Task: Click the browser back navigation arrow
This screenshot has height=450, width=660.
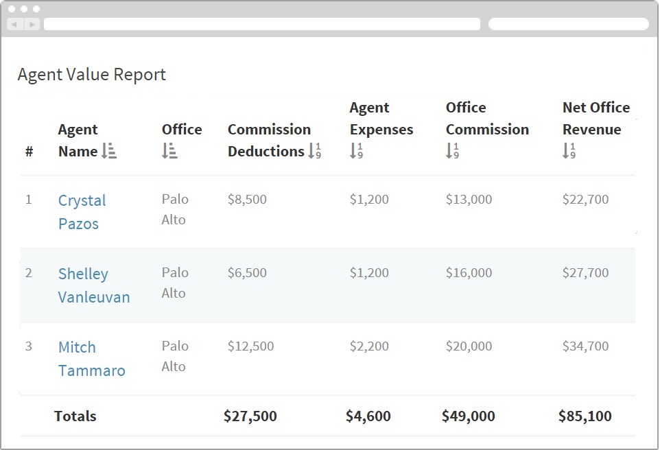Action: pos(14,23)
